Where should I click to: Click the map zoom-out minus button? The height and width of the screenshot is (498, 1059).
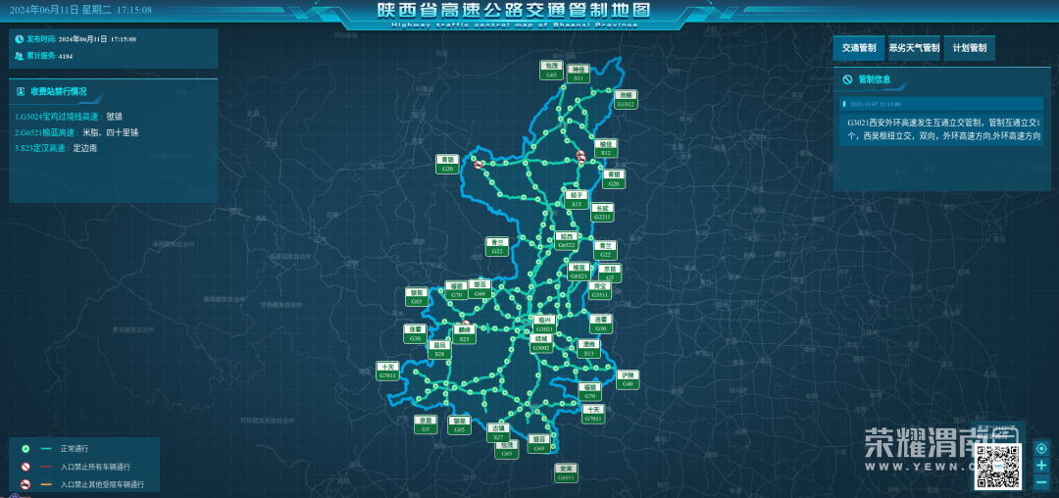[x=1041, y=481]
